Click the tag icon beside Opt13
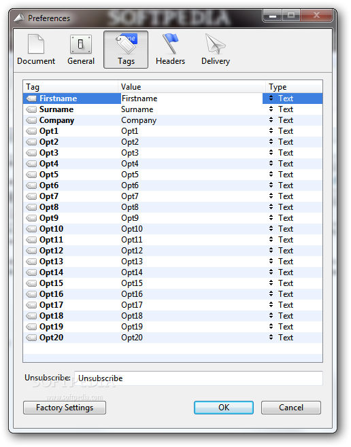This screenshot has width=351, height=447. tap(31, 262)
